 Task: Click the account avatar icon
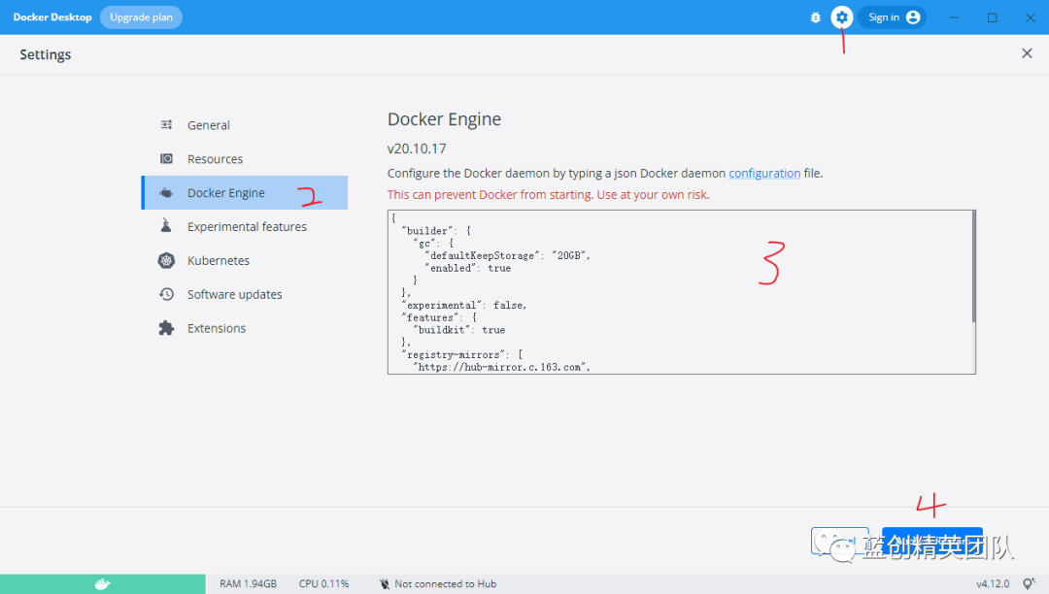[x=912, y=17]
